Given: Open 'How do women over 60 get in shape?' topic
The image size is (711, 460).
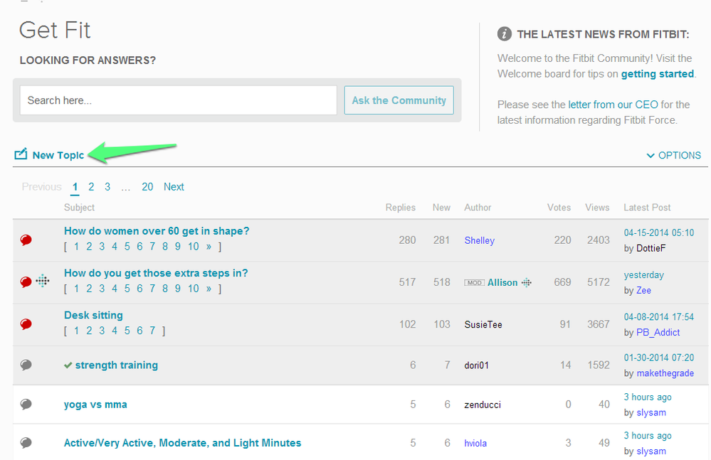Looking at the screenshot, I should coord(157,231).
